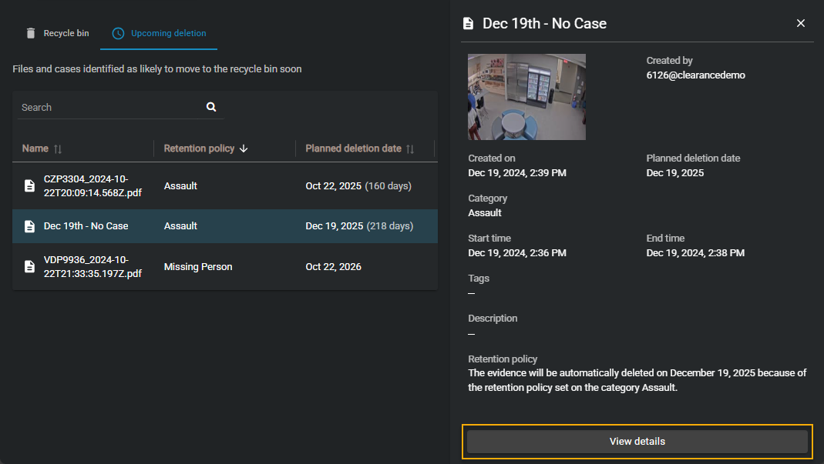Select the Dec 19th - No Case row name

(86, 226)
